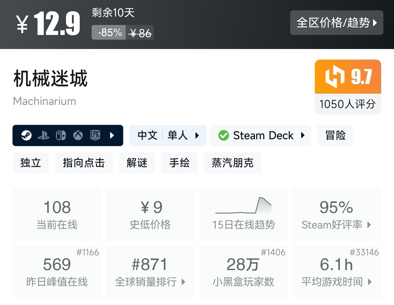Expand the platforms list arrow
This screenshot has height=305, width=394.
tap(112, 135)
